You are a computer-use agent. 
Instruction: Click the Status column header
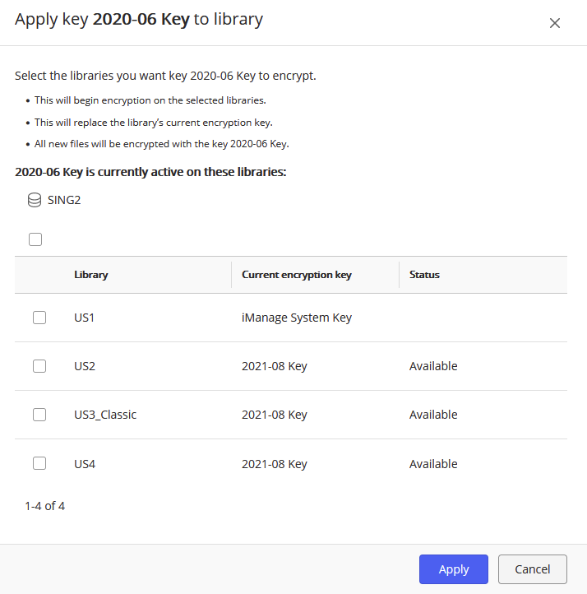pos(424,275)
